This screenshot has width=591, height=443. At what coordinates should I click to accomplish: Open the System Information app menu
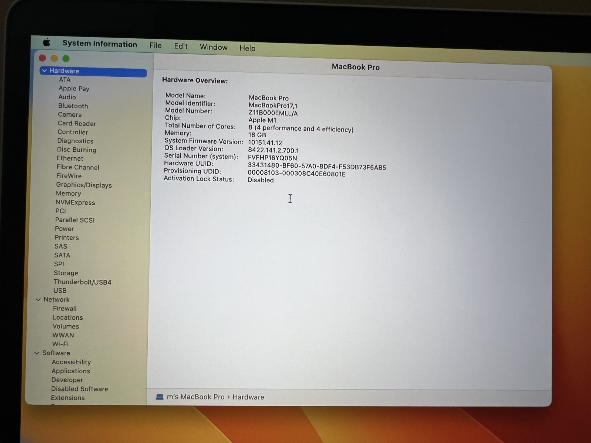pyautogui.click(x=100, y=44)
